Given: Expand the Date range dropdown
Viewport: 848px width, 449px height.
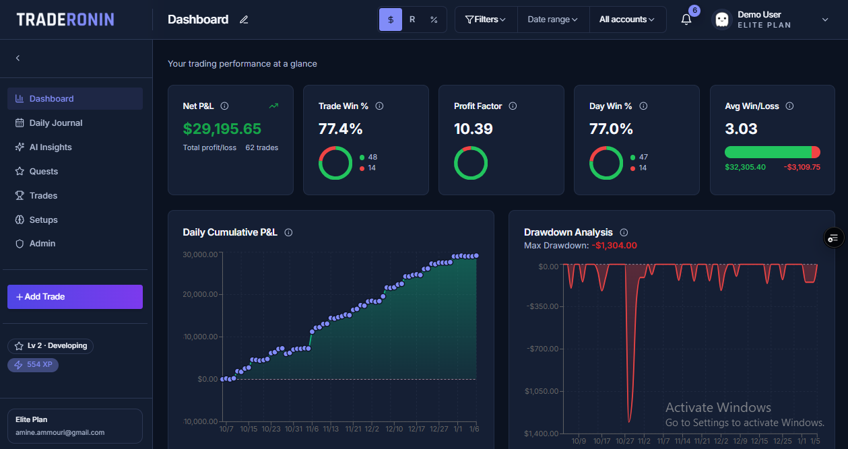Looking at the screenshot, I should tap(552, 20).
